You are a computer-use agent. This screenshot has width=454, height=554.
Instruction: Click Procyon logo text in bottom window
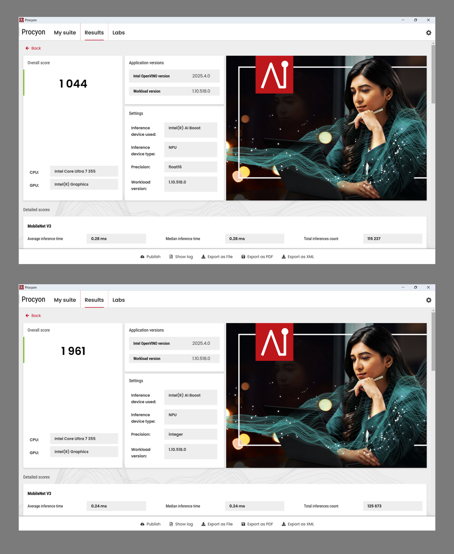pos(33,300)
